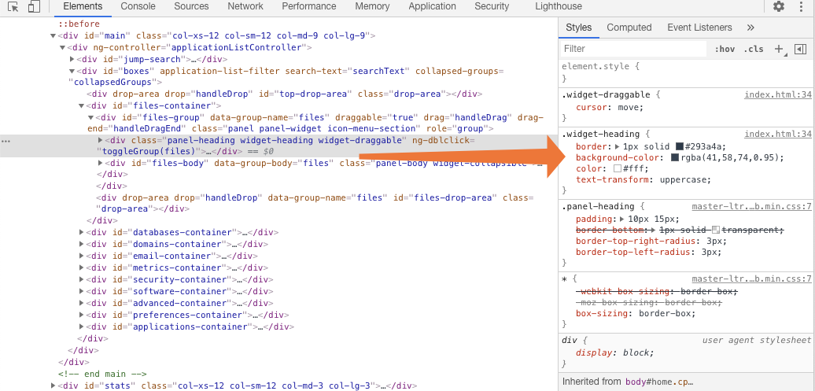The height and width of the screenshot is (391, 815).
Task: Toggle the :hov element state panel
Action: [725, 49]
